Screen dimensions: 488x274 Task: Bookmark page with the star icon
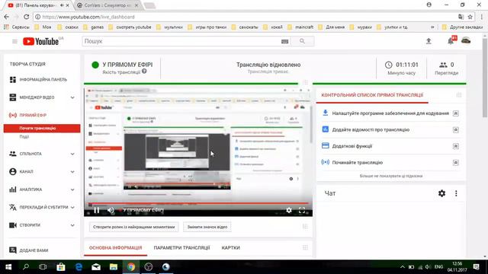pyautogui.click(x=470, y=17)
